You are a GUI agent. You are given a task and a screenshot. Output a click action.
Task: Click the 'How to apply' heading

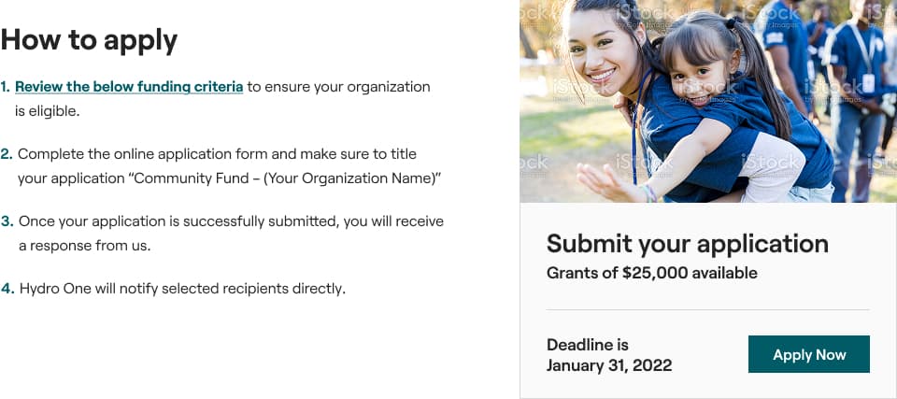tap(89, 40)
